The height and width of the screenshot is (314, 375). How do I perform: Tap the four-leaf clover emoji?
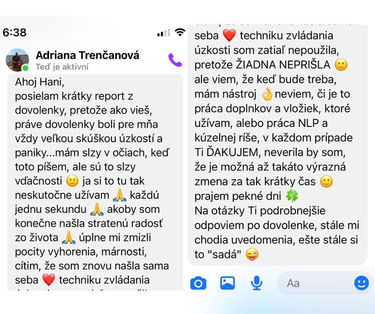click(292, 196)
